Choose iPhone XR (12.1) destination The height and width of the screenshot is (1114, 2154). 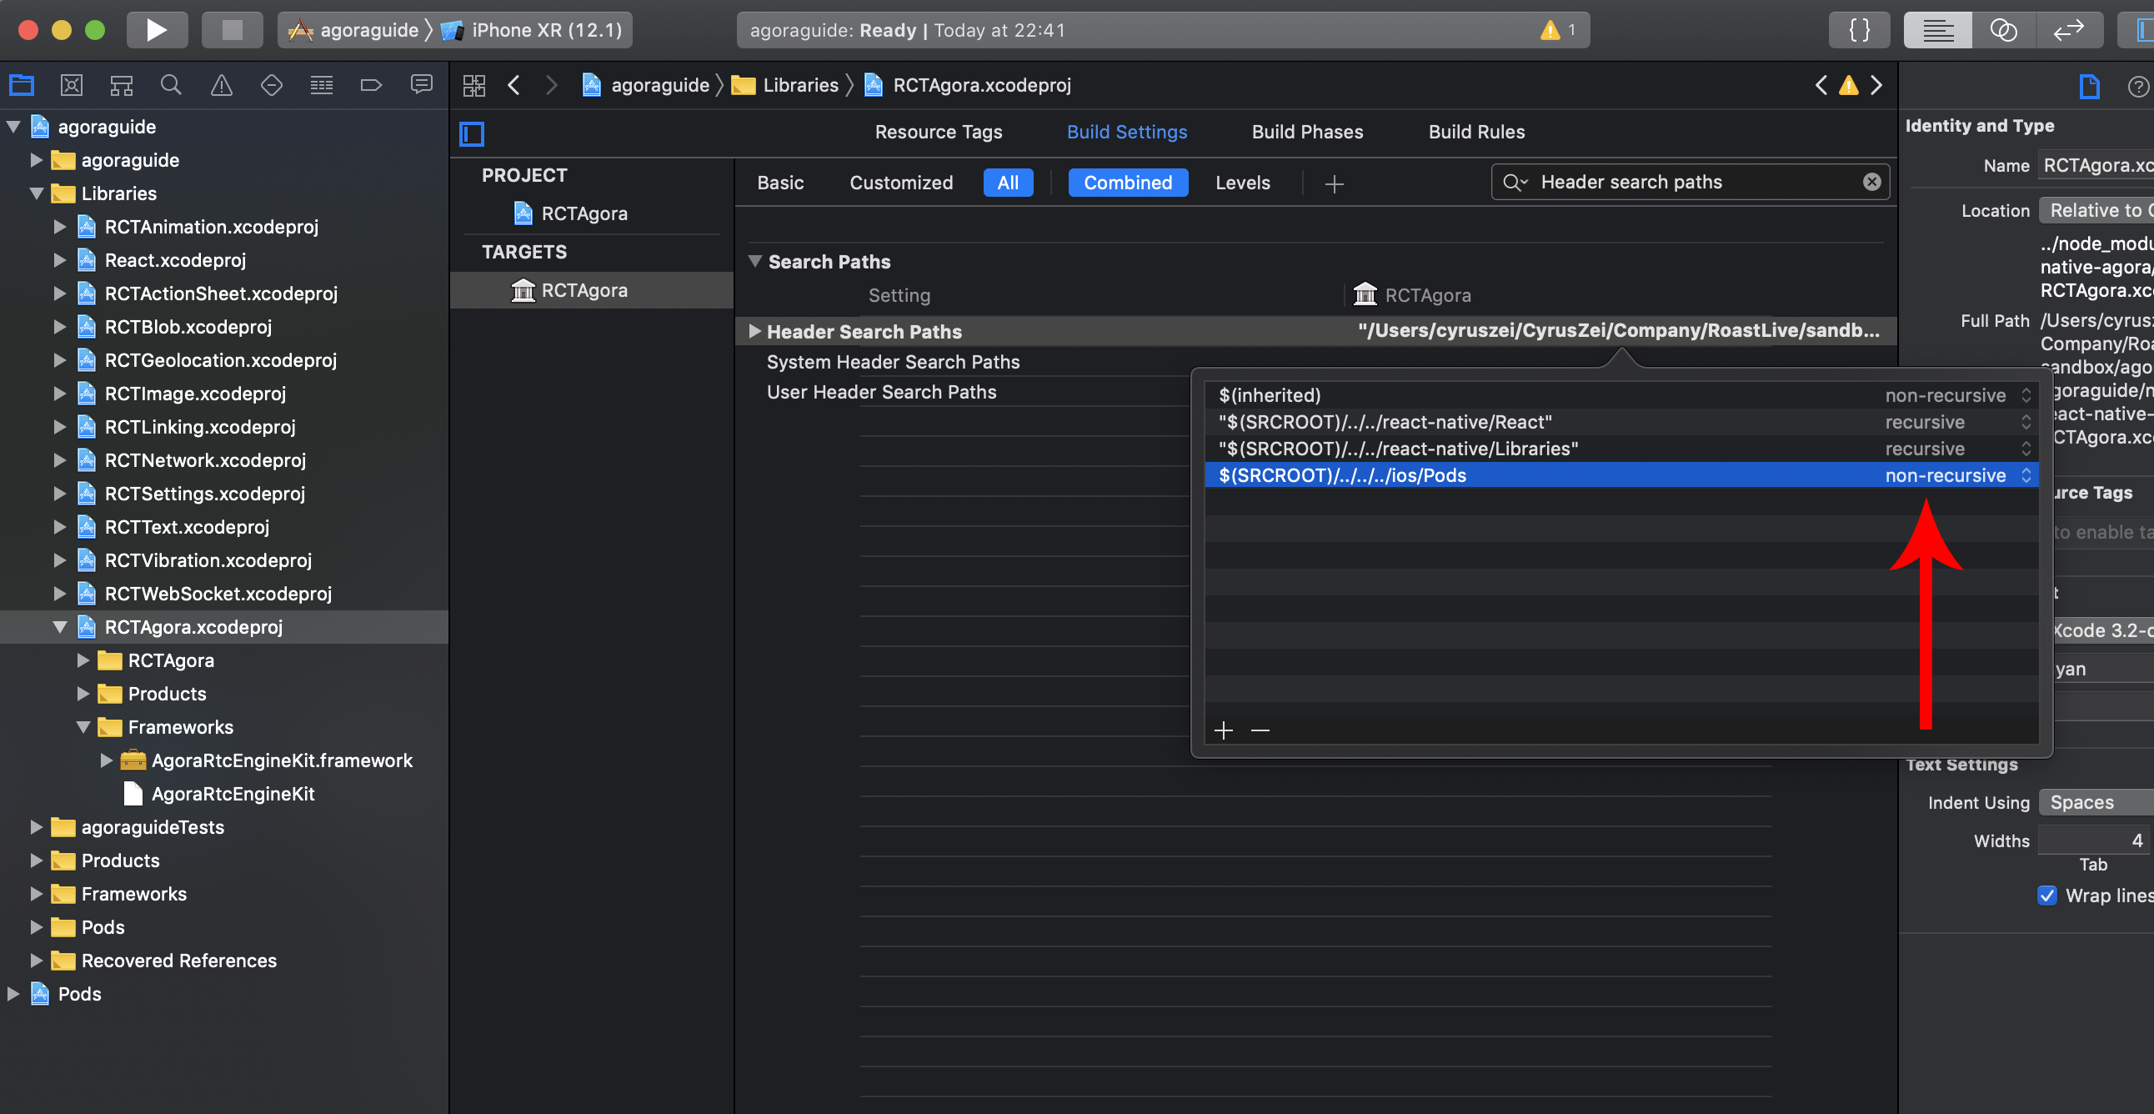click(533, 30)
